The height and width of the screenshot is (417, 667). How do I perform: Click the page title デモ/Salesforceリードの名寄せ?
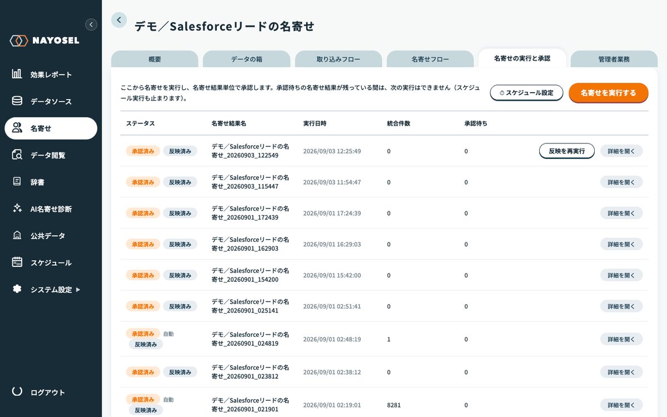(225, 26)
